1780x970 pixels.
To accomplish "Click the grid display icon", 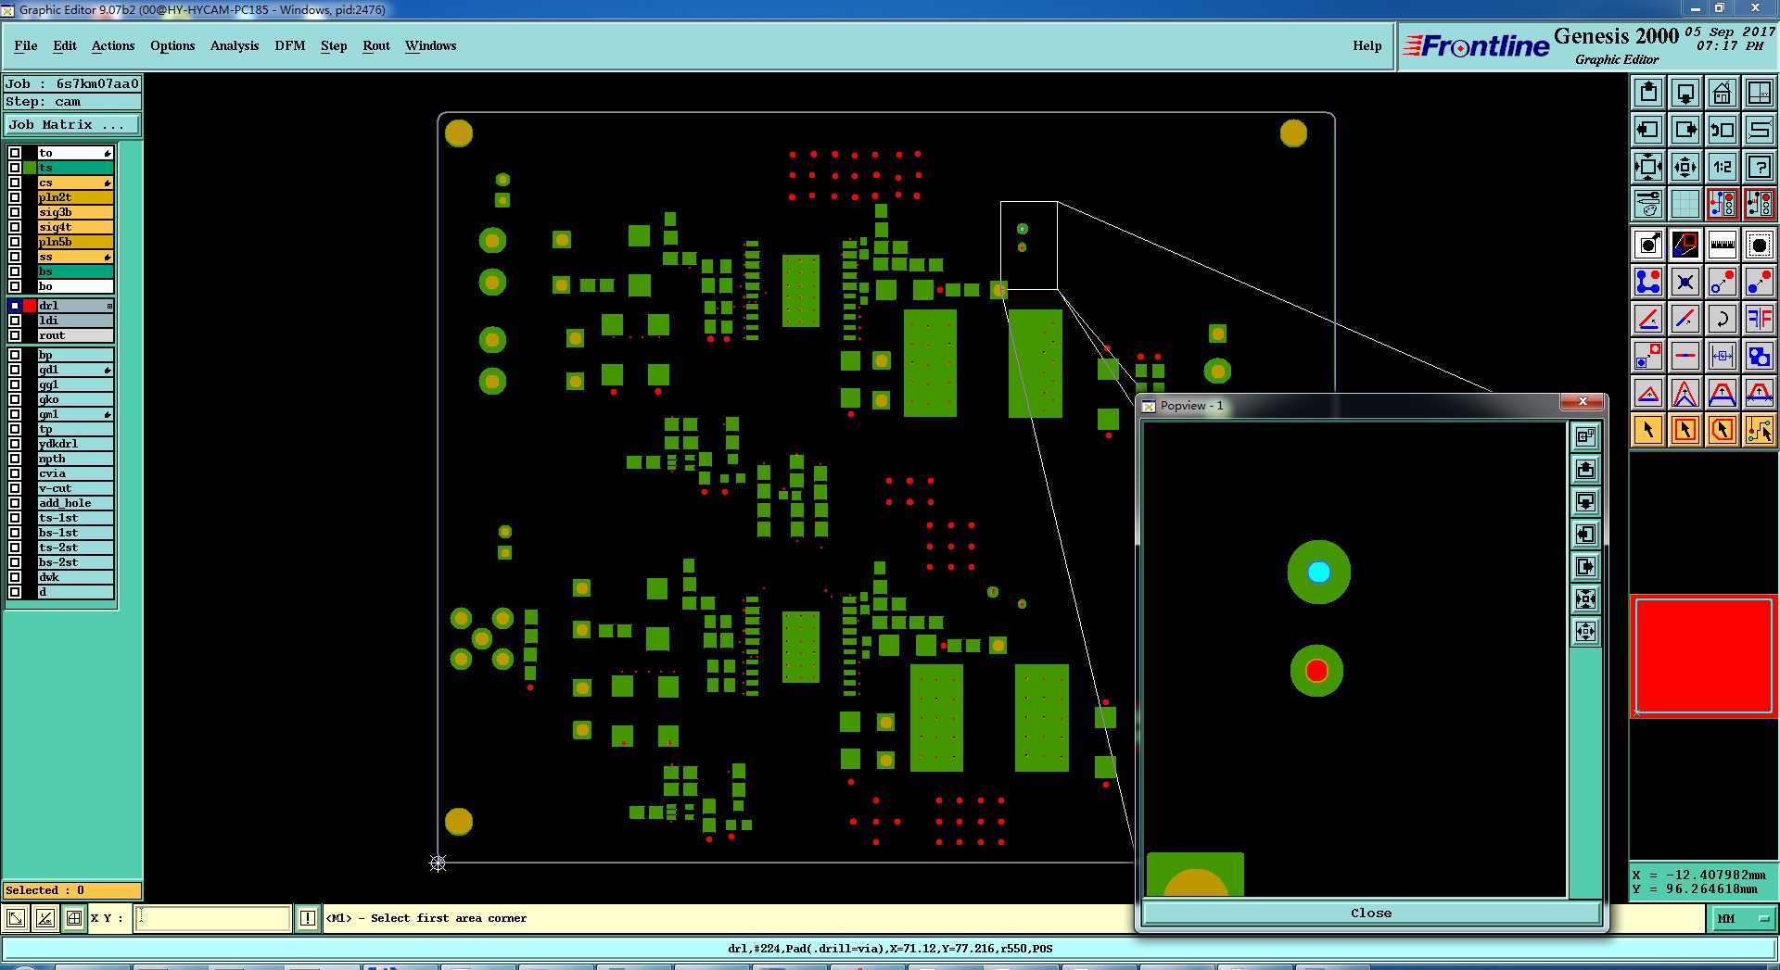I will (1685, 204).
